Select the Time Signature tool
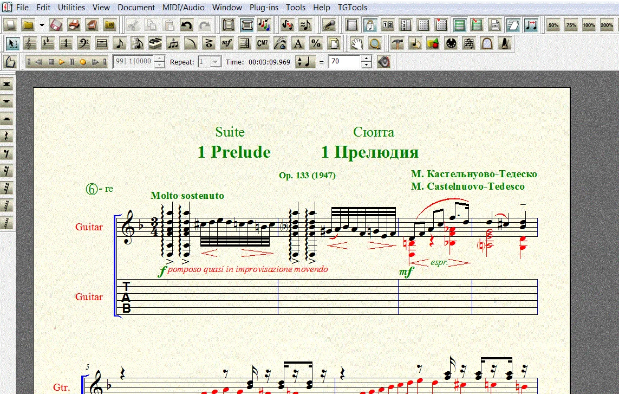619x394 pixels. (x=66, y=43)
